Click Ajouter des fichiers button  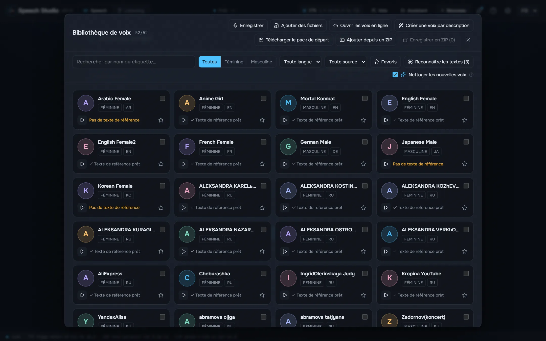[298, 26]
